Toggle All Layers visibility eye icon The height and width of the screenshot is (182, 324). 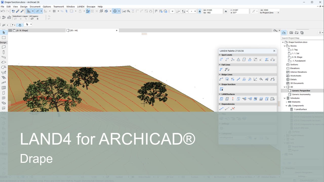coord(32,19)
